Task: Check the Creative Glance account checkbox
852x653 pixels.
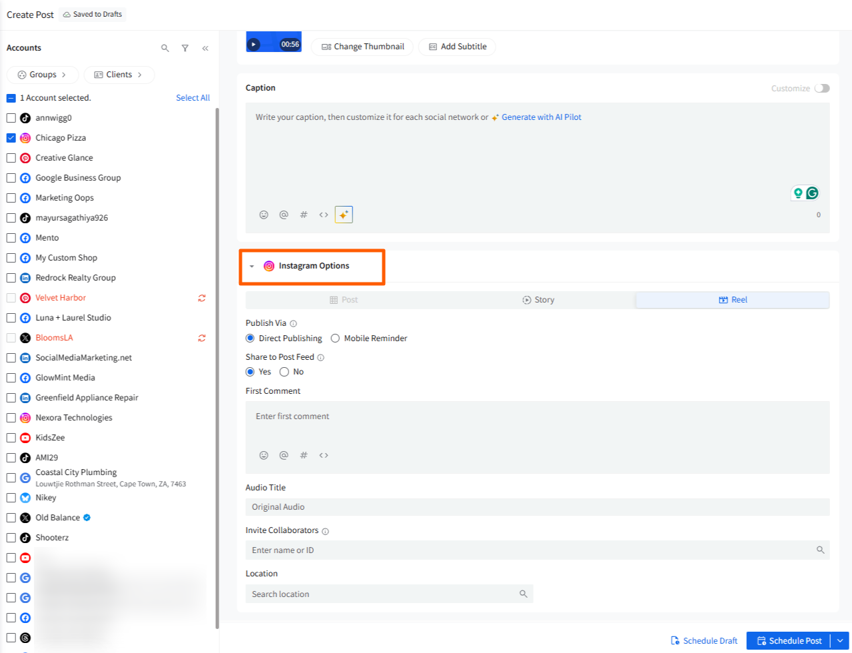Action: coord(11,158)
